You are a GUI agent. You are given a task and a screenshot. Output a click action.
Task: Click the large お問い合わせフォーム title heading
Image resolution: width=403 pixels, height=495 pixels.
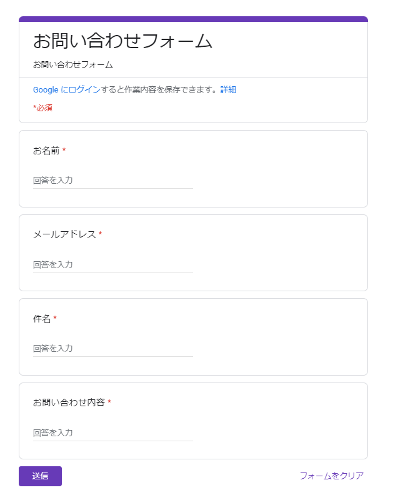(122, 41)
